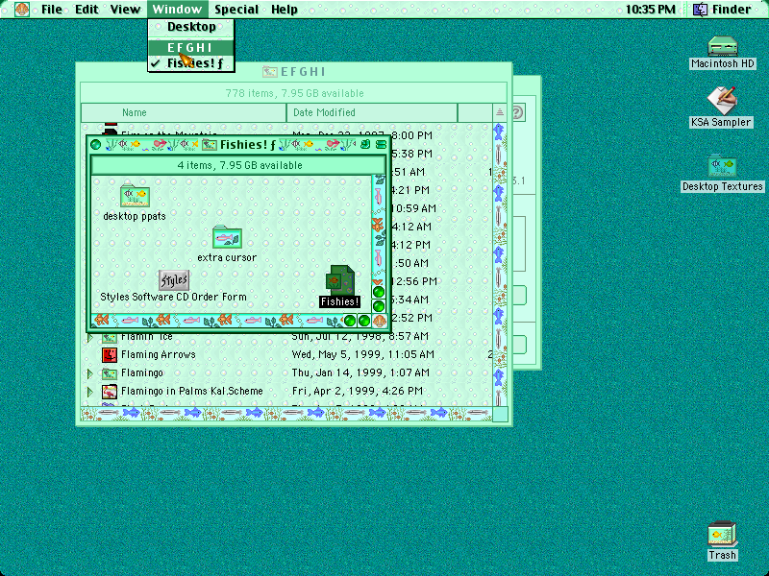Select the desktop ppats folder
The image size is (769, 576).
135,196
